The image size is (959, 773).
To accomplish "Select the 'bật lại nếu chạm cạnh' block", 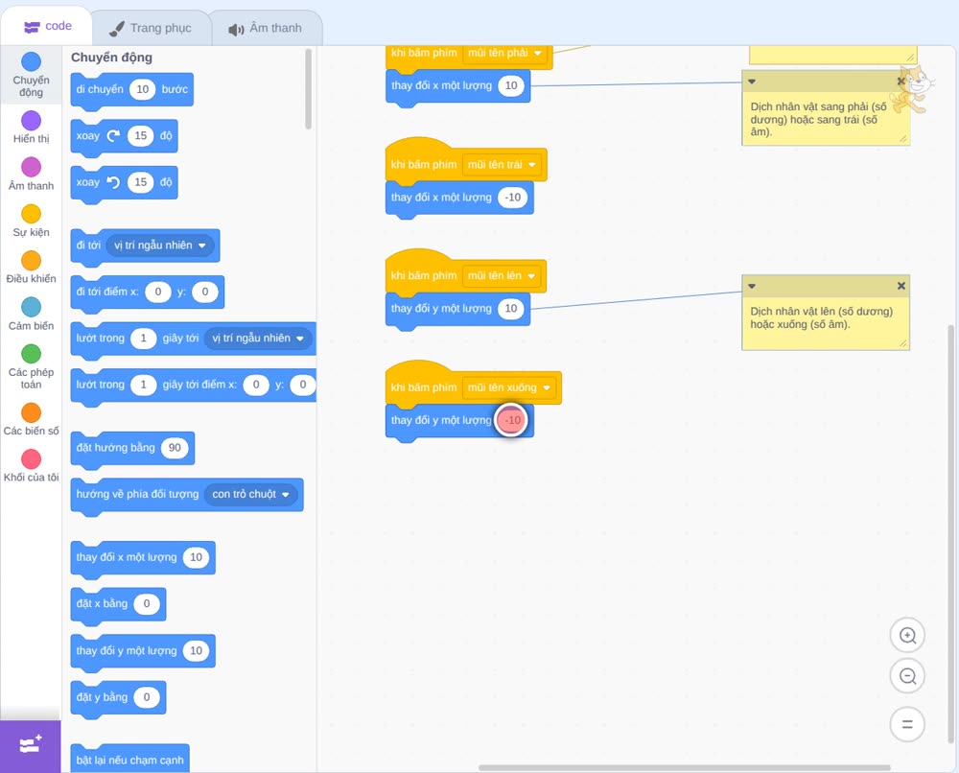I will click(130, 759).
